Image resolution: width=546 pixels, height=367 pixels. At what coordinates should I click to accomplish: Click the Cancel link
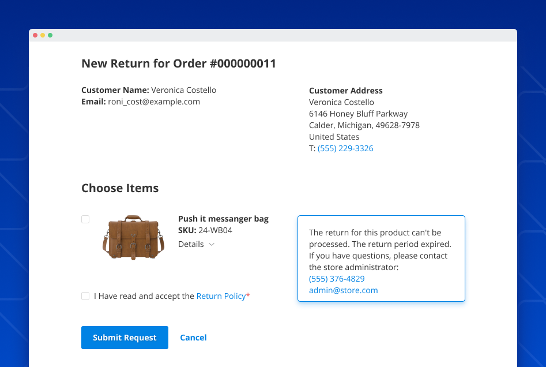click(x=193, y=338)
